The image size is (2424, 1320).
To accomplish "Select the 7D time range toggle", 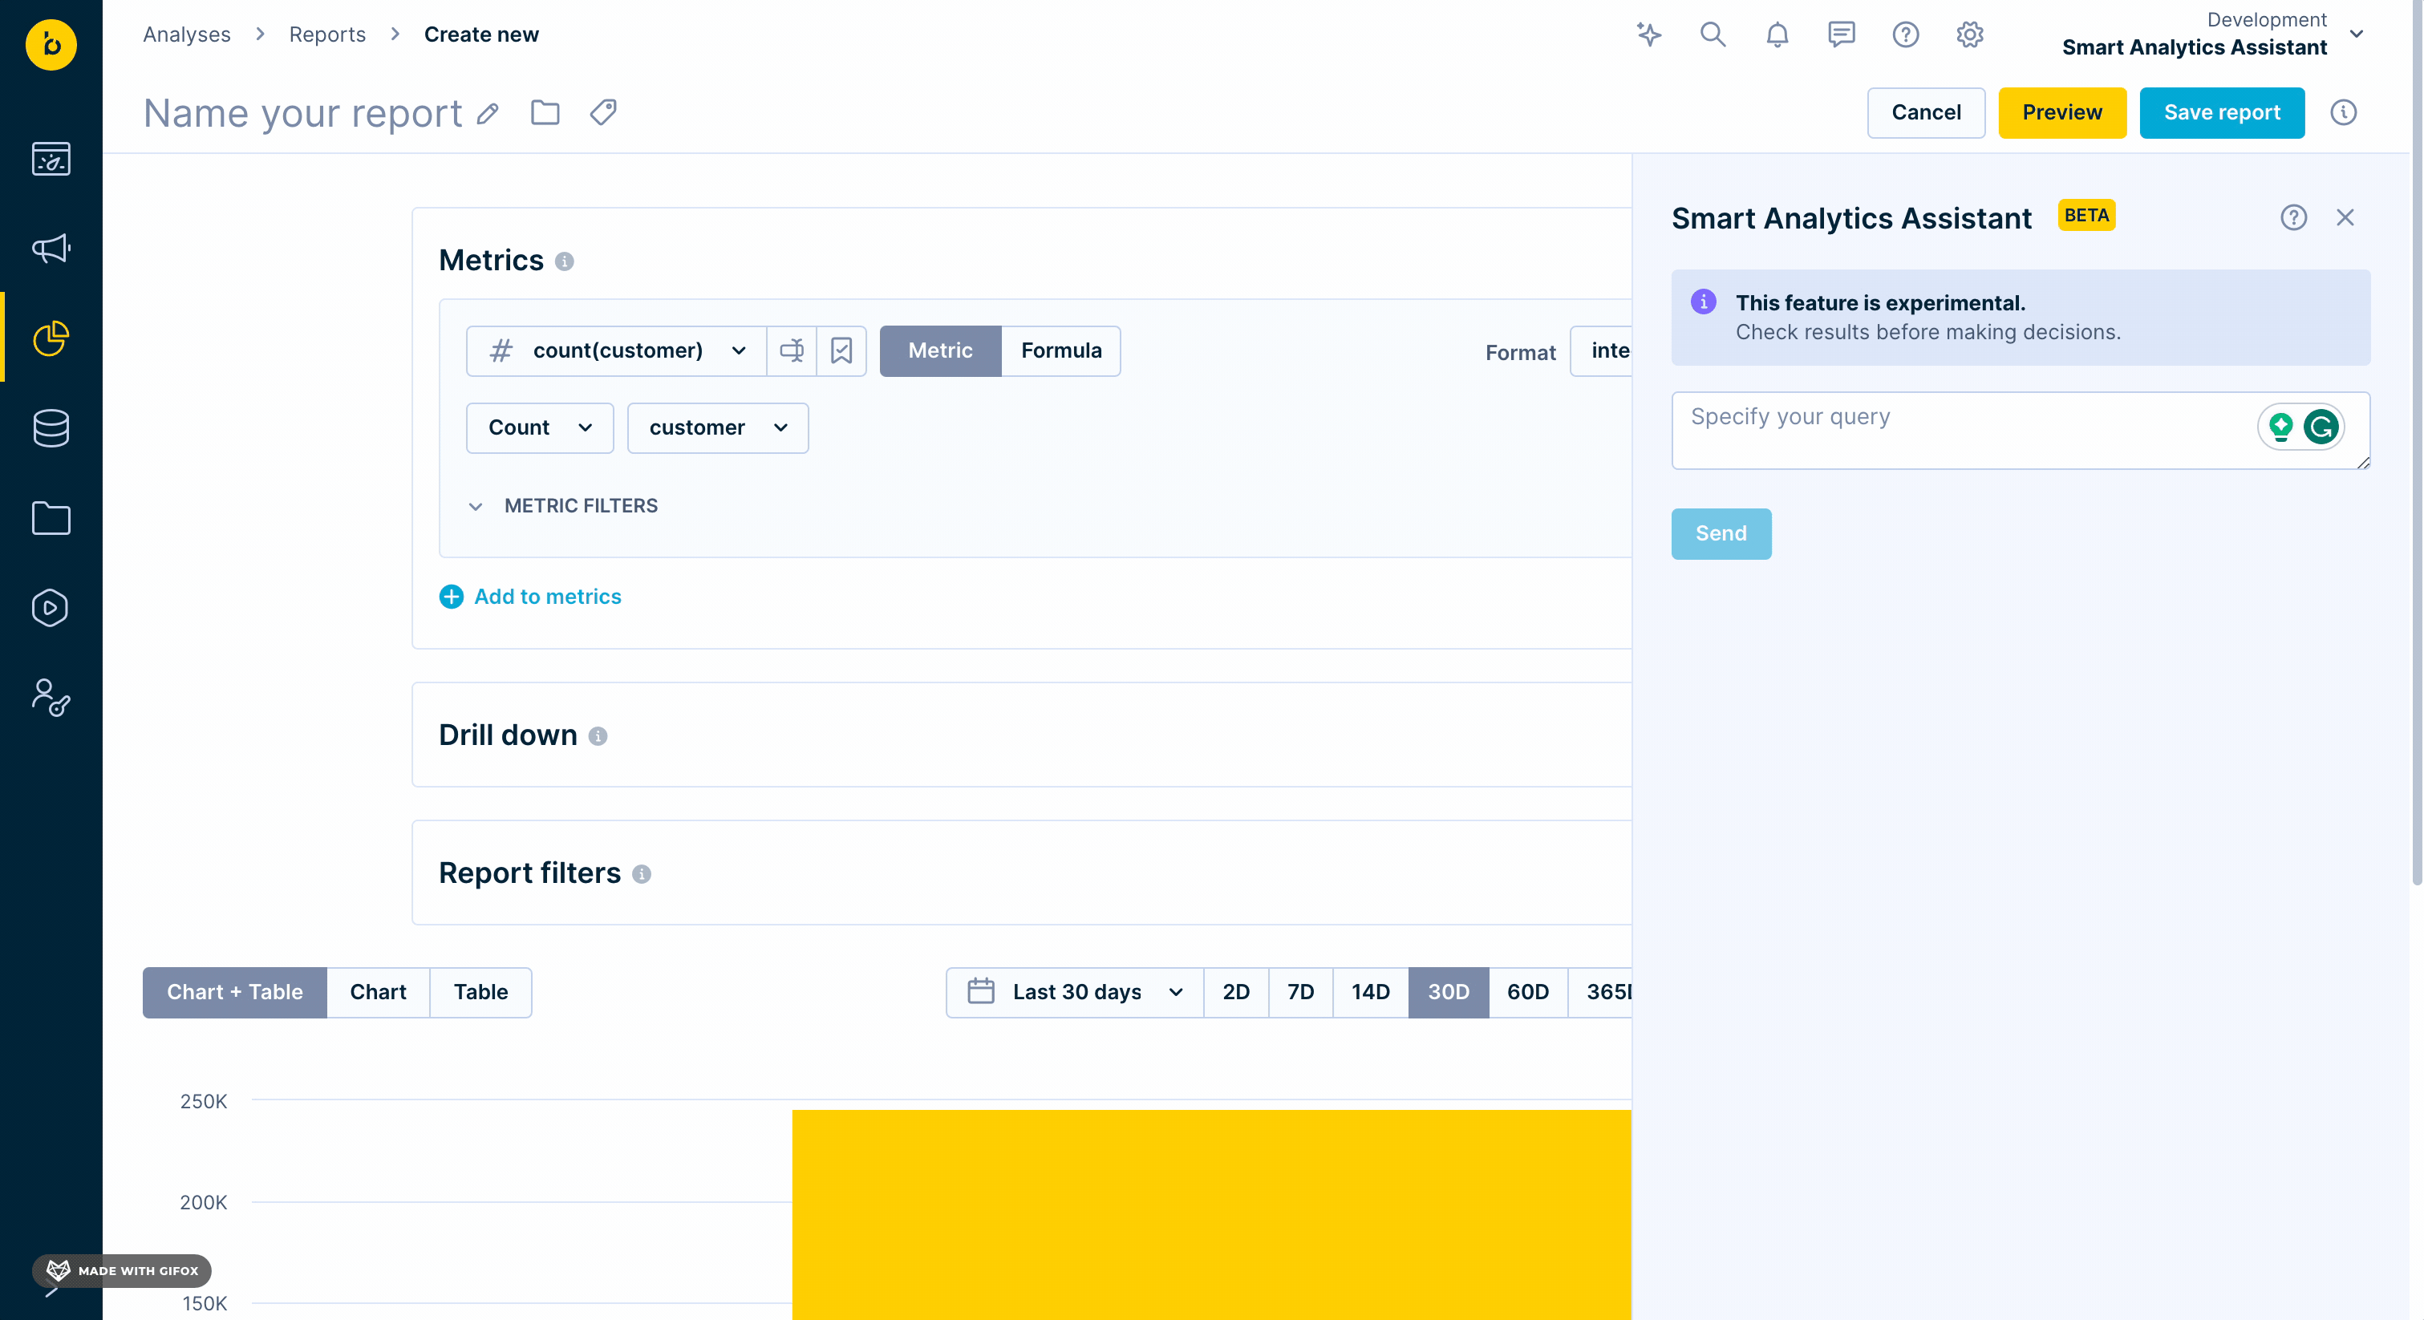I will (1299, 992).
